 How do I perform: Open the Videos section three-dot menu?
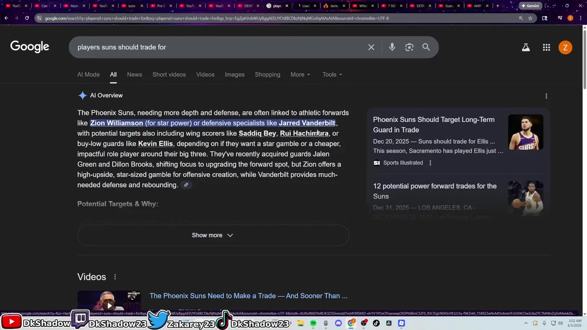(115, 277)
